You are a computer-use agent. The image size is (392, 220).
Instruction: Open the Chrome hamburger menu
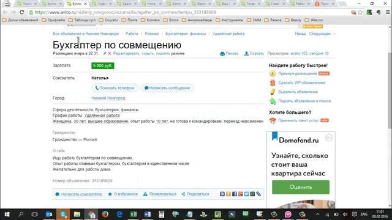[x=388, y=12]
